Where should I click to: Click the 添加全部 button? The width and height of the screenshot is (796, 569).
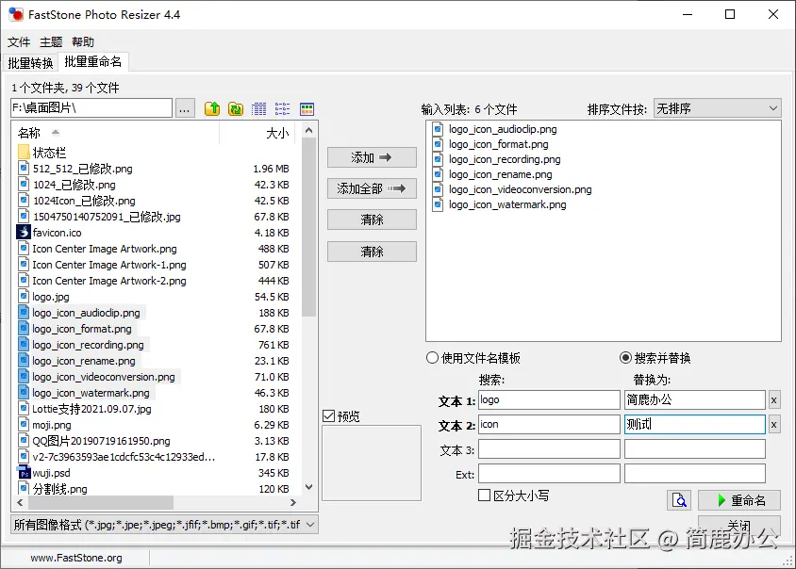point(372,188)
